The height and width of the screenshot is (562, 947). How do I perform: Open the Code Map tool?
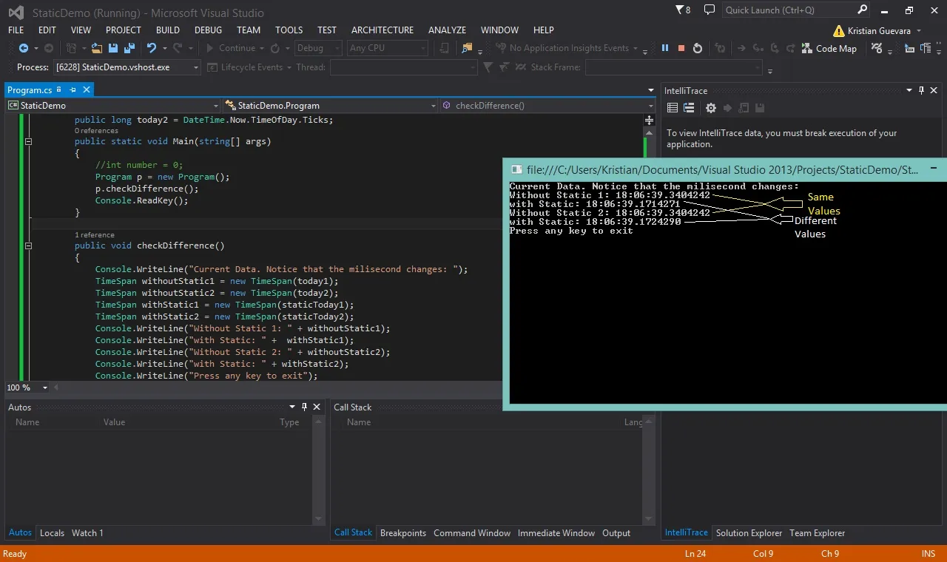pyautogui.click(x=829, y=48)
